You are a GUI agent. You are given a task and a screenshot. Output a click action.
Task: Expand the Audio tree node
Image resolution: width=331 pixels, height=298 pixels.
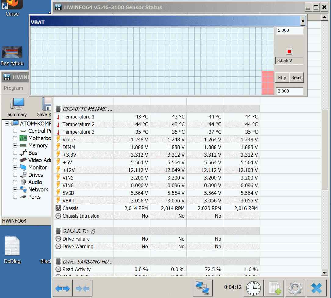tap(15, 182)
